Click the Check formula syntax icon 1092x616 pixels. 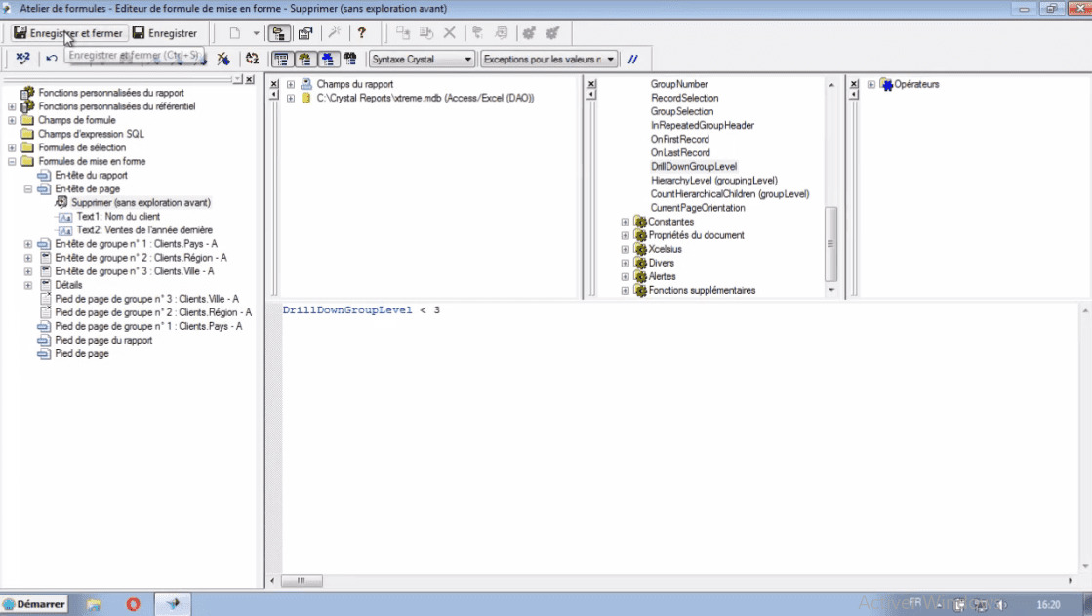point(22,59)
